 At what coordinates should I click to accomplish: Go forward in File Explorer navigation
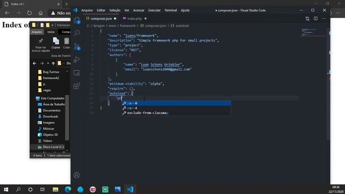click(x=42, y=64)
